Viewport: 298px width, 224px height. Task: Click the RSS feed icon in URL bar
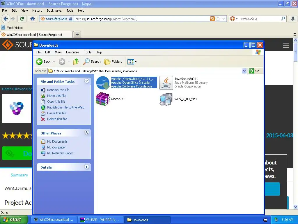(x=212, y=19)
